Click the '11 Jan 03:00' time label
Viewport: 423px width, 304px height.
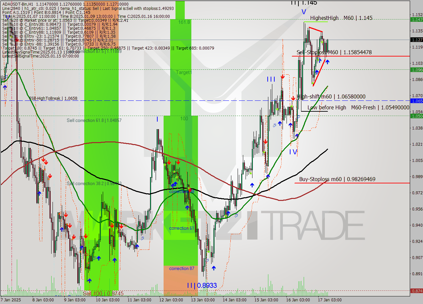(139, 300)
